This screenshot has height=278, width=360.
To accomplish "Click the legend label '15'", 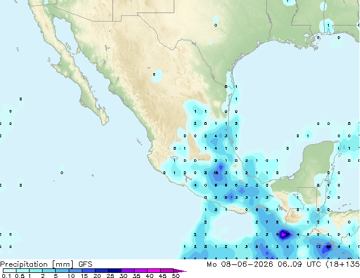I will coord(84,276).
